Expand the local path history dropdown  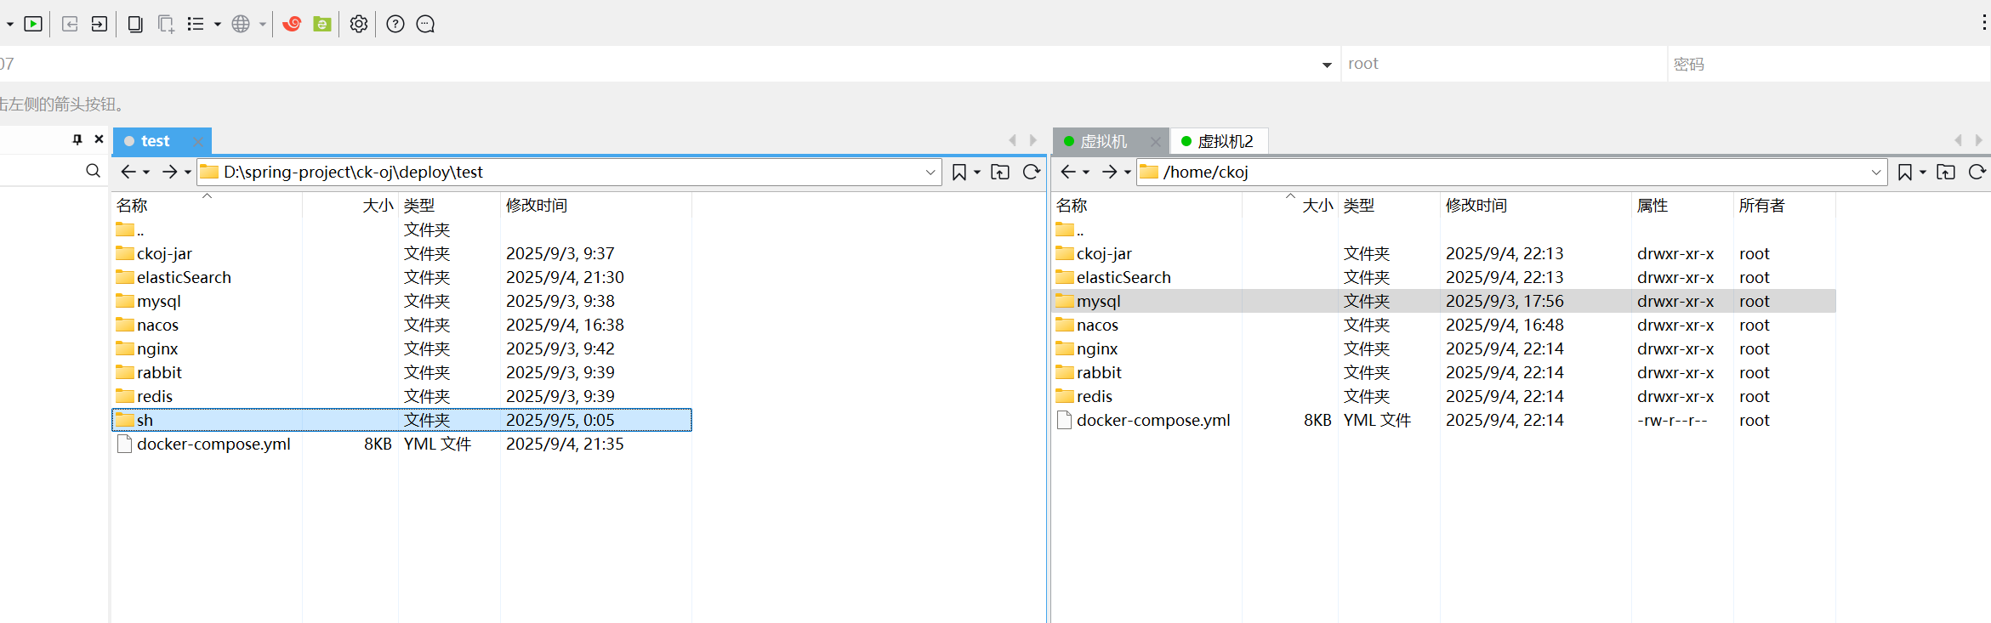coord(930,173)
